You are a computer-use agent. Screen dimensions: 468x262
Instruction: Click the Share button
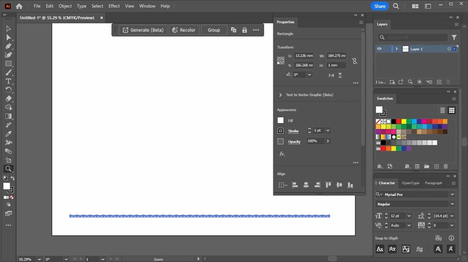[379, 6]
